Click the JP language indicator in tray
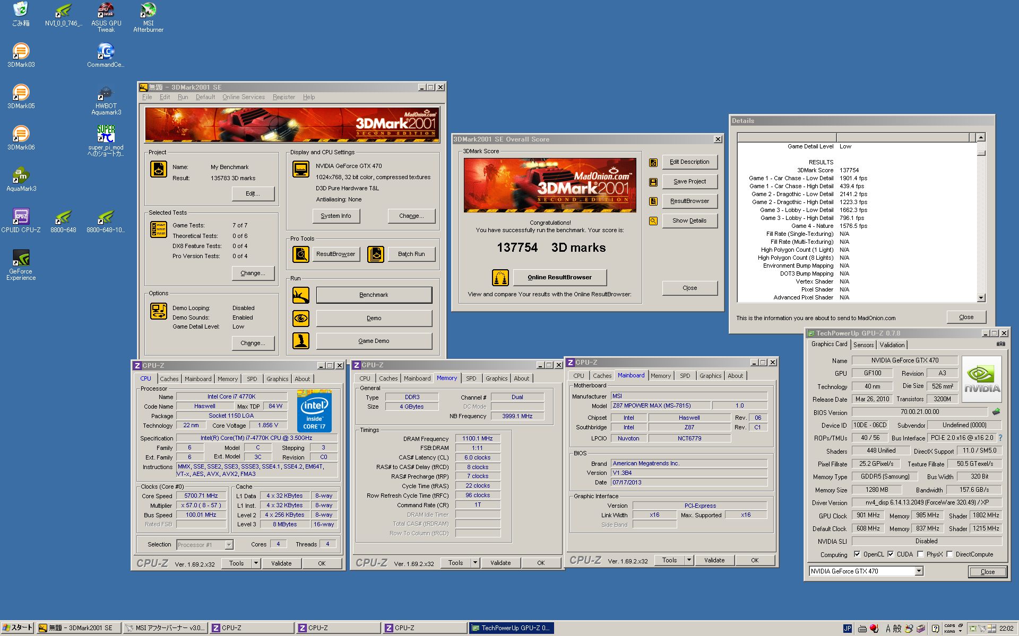 click(x=847, y=628)
